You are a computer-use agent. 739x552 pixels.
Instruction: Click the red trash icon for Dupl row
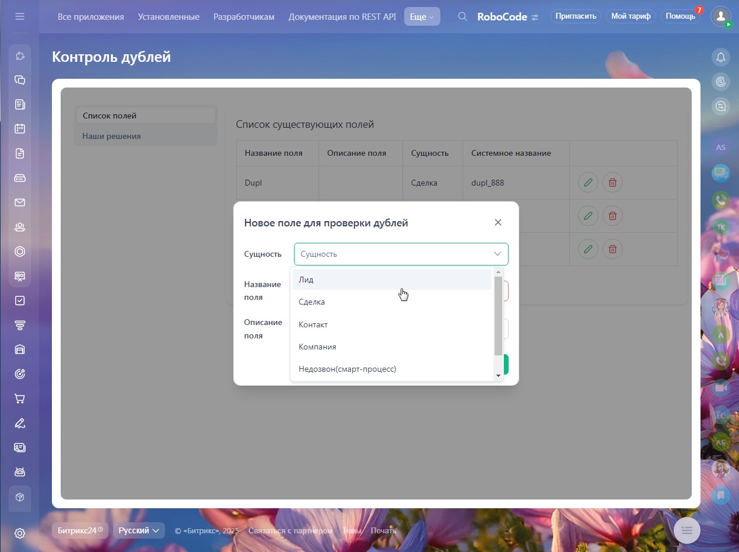click(x=612, y=183)
